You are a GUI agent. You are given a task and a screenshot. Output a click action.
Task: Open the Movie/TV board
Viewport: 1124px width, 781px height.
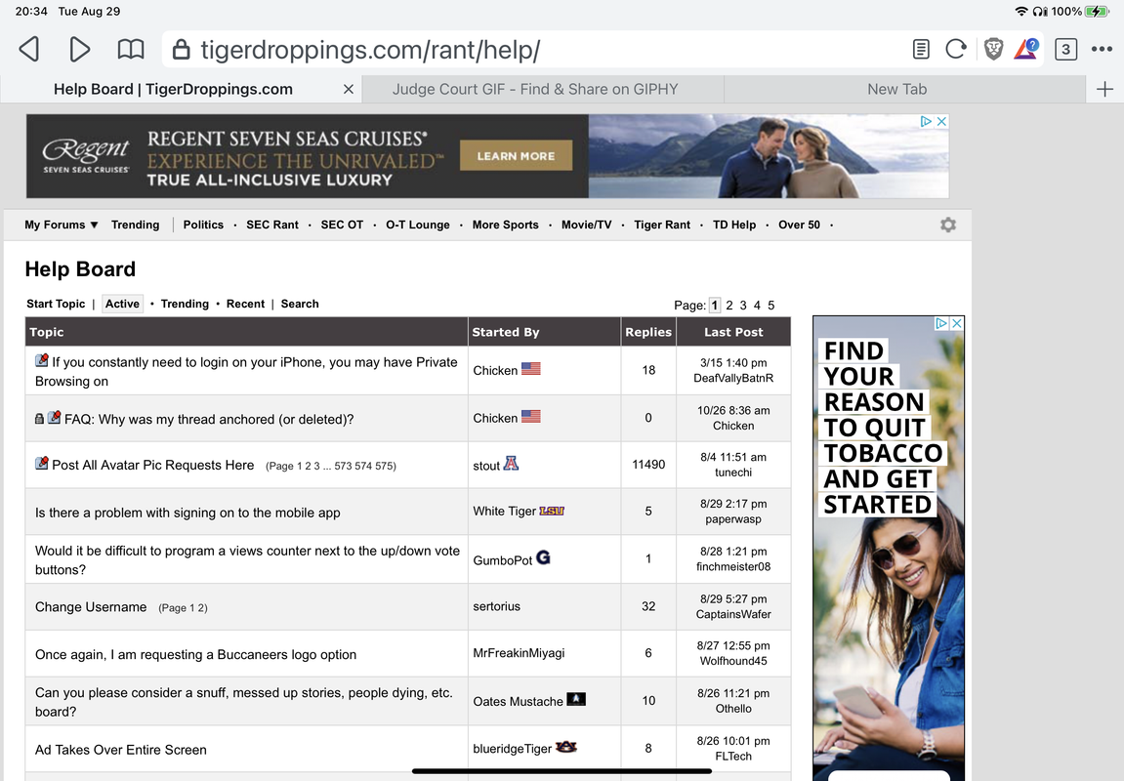click(586, 225)
